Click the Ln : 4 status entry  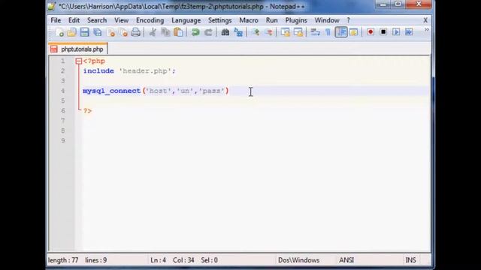point(159,260)
